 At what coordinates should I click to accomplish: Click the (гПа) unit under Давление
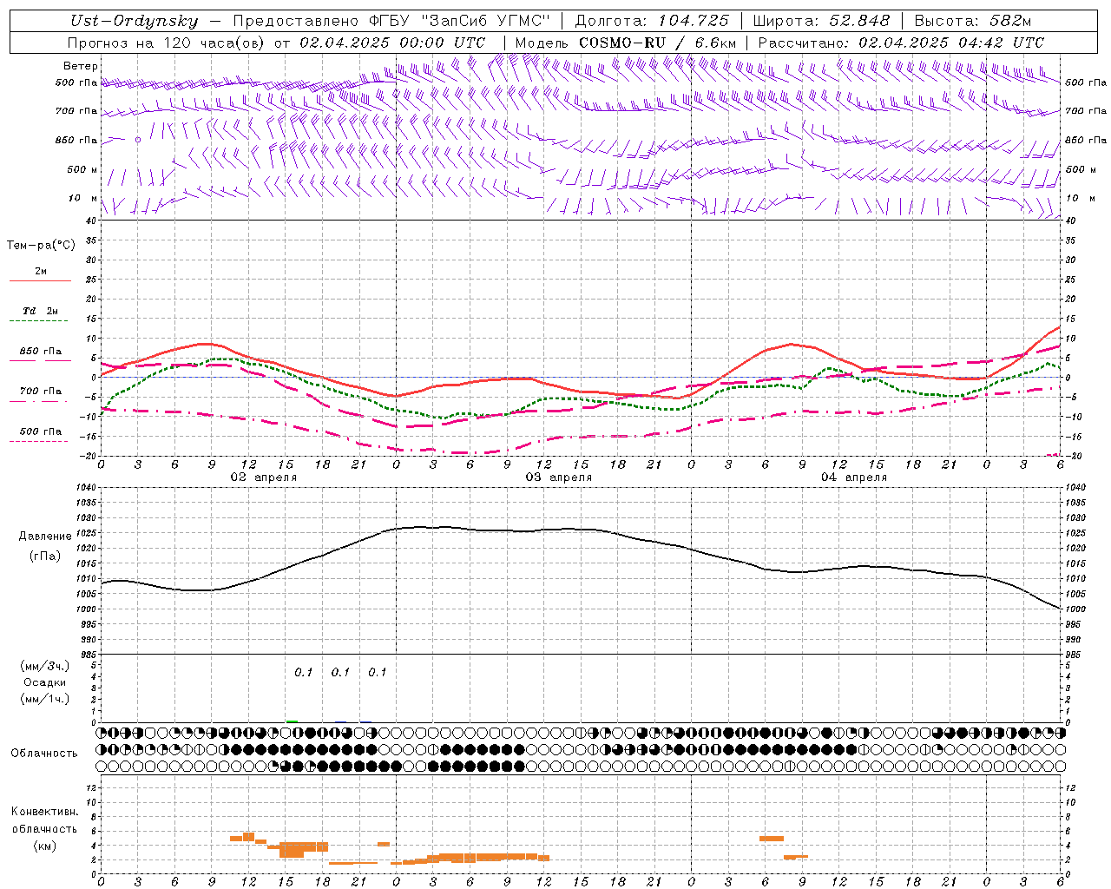pos(45,556)
